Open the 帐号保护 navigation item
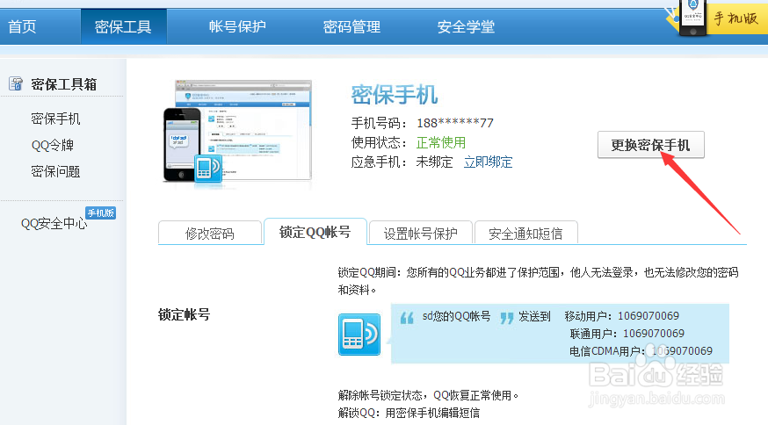This screenshot has height=425, width=768. click(237, 26)
